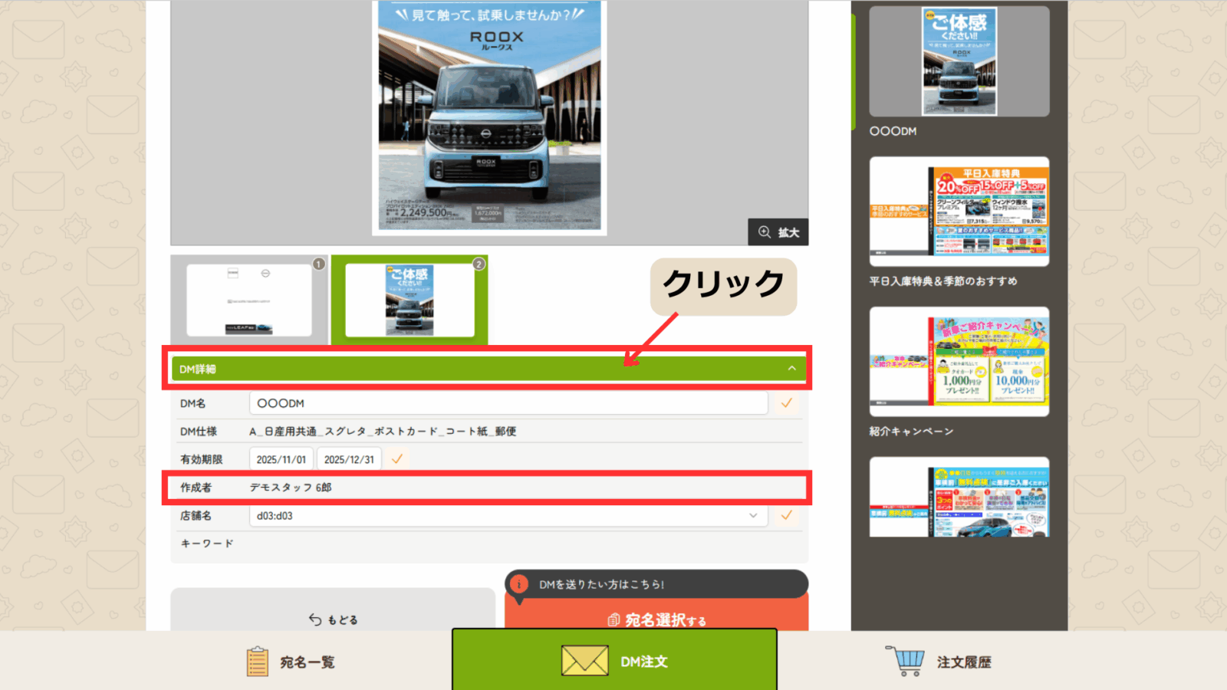Open the start date 2025/11/01 picker
This screenshot has height=690, width=1227.
281,459
